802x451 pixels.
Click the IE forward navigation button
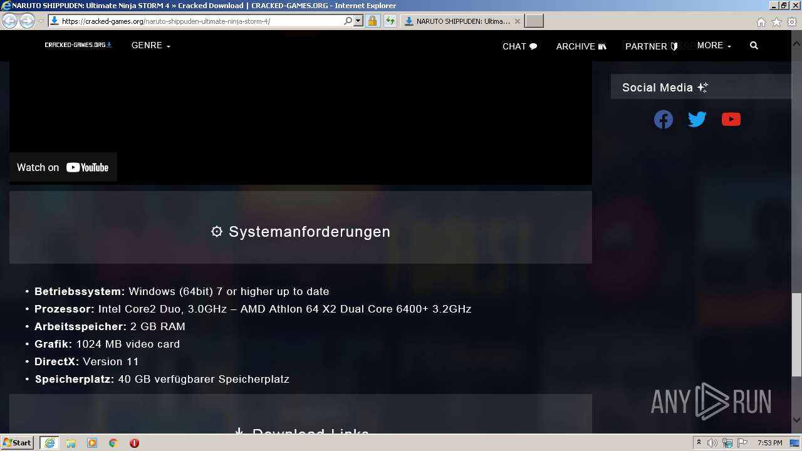click(27, 21)
